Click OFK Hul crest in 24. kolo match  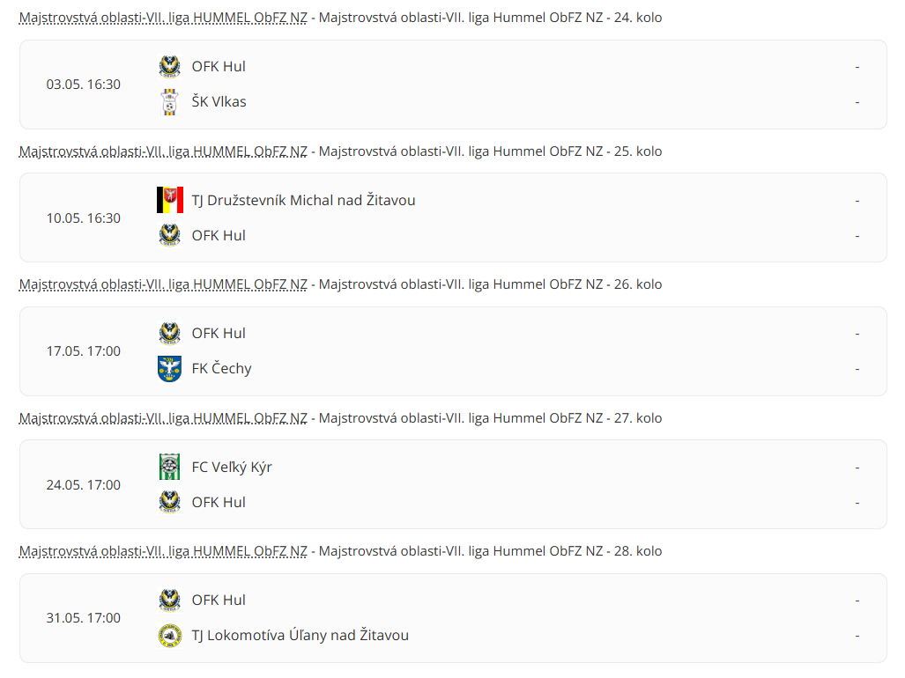[x=169, y=67]
